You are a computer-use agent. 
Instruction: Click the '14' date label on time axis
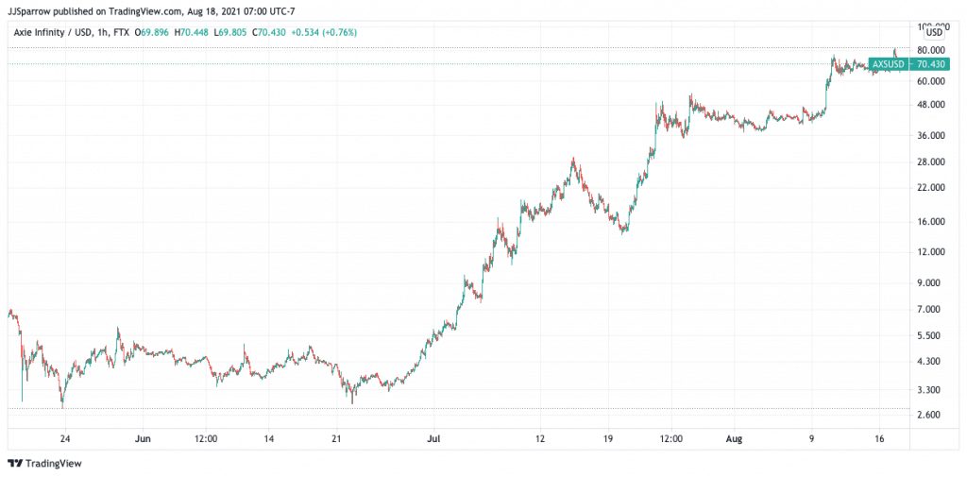click(268, 439)
